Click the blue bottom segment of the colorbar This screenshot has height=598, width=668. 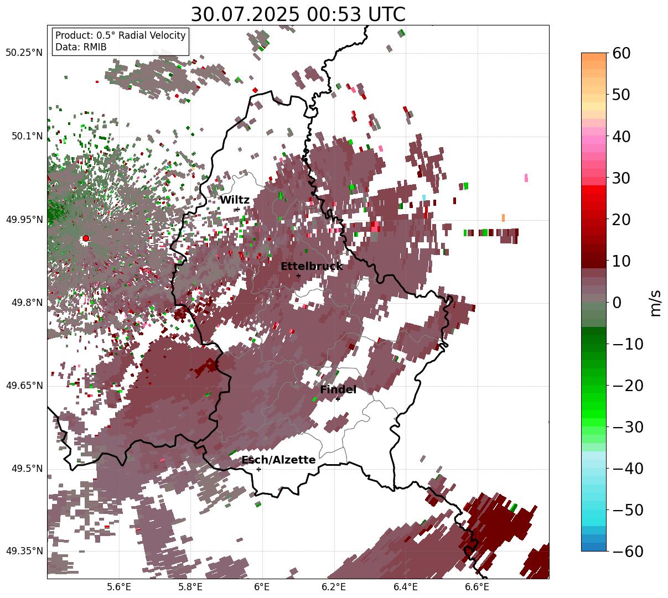point(594,547)
